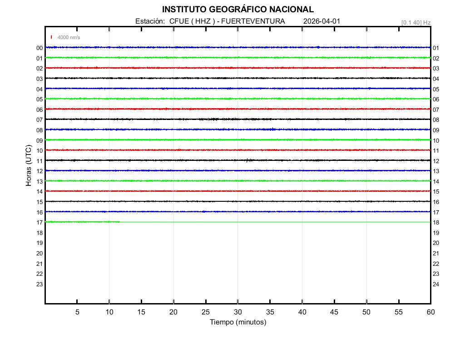Click the Tiempo (minutos) axis label
The image size is (465, 349).
[x=237, y=322]
